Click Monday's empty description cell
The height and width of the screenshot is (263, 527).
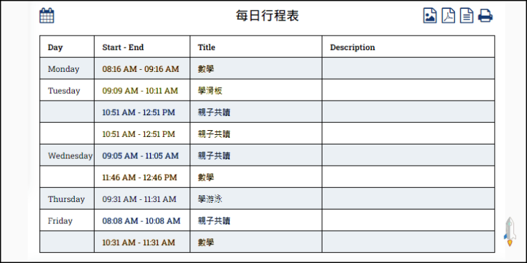pyautogui.click(x=408, y=68)
